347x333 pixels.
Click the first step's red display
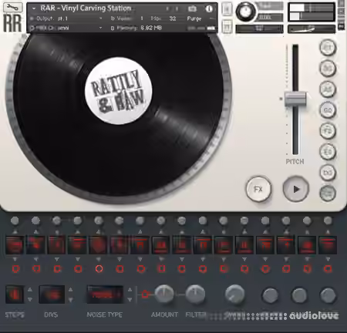[x=15, y=245]
